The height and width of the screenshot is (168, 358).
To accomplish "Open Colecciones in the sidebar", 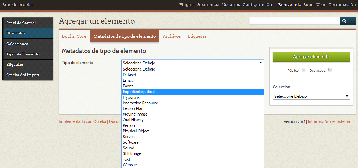I will [x=27, y=44].
